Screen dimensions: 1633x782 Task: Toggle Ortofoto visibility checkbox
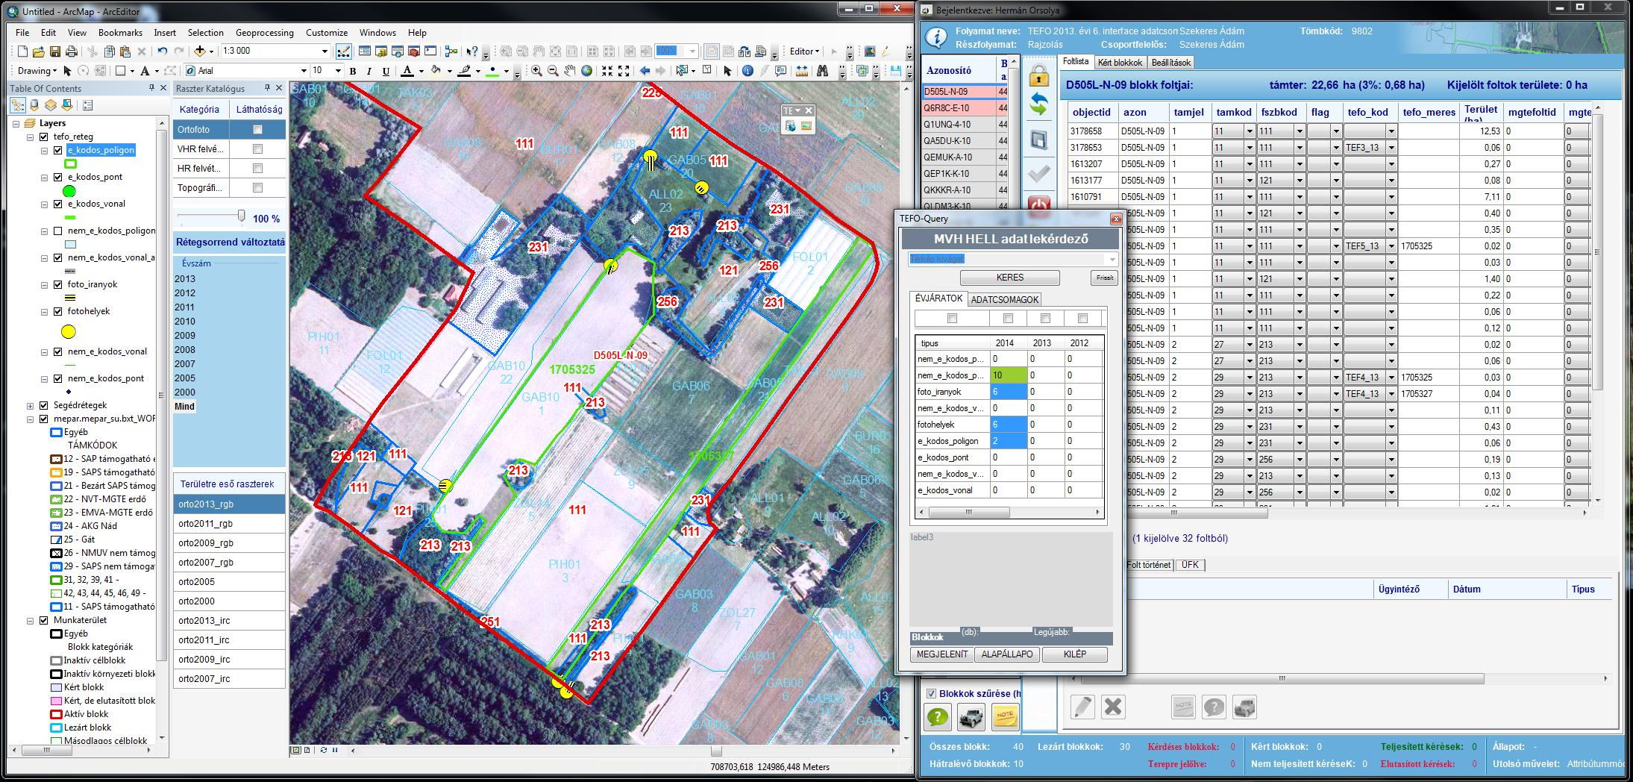pyautogui.click(x=257, y=129)
